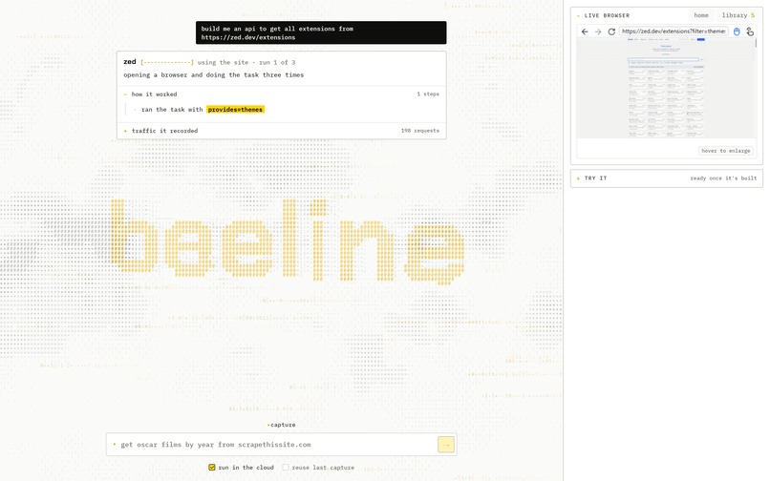Click the 198 requests count
770x481 pixels.
point(419,131)
